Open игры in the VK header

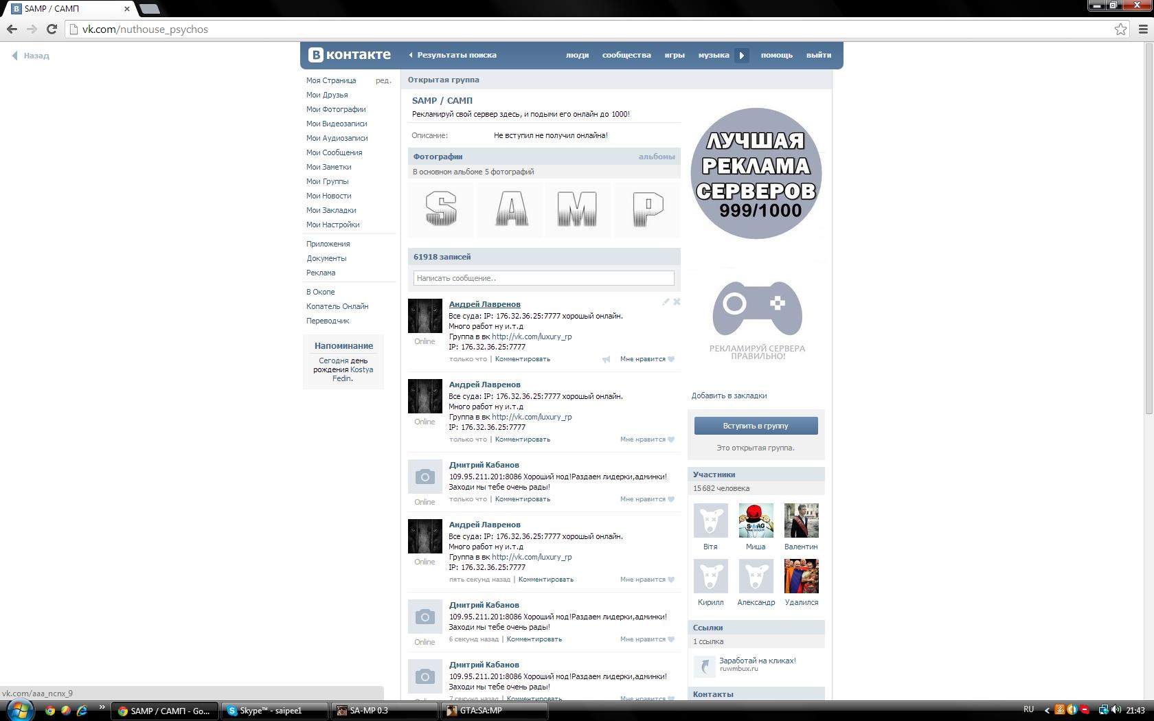coord(675,55)
